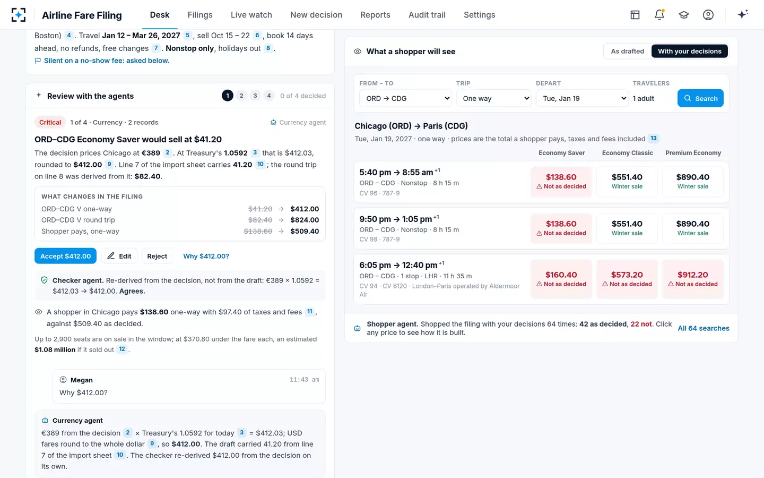Viewport: 764px width, 478px height.
Task: Go to review step 3
Action: (x=255, y=96)
